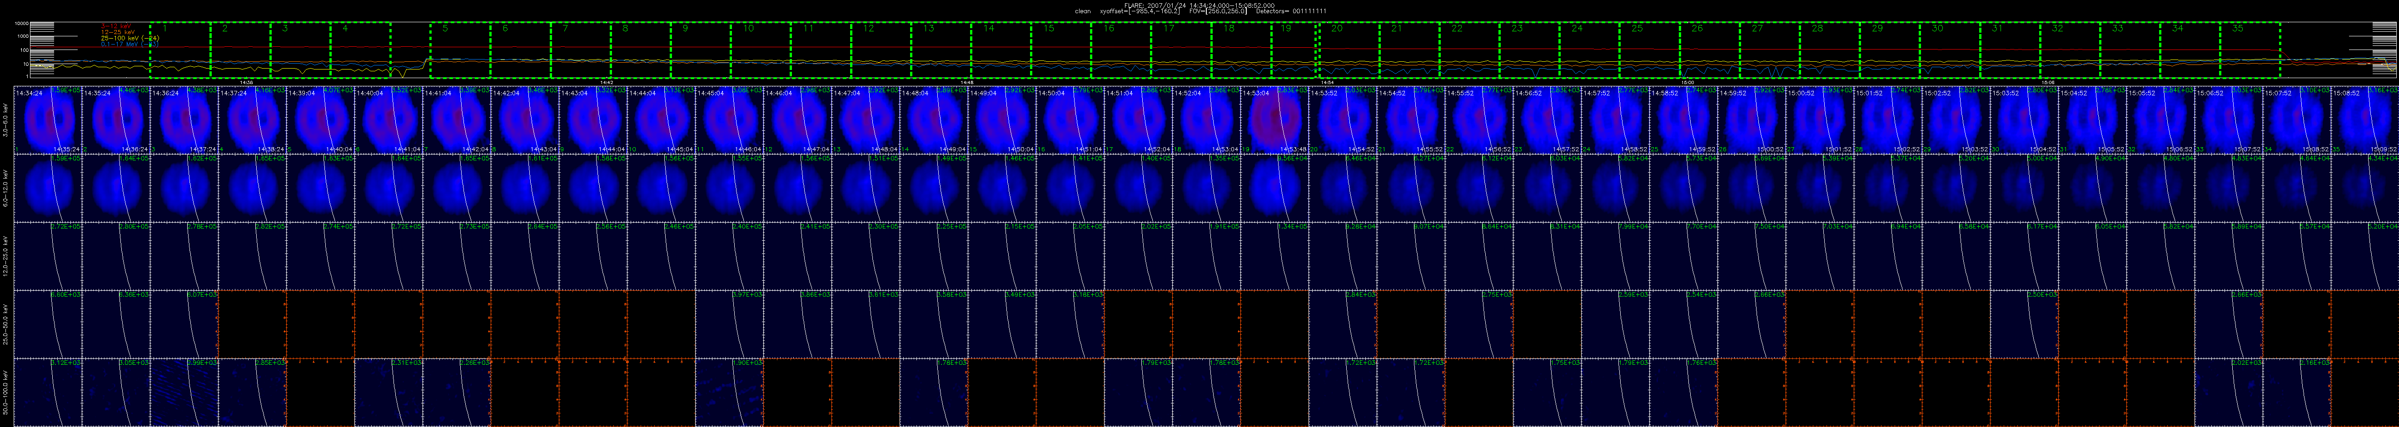Open the 3.0-6.0 keV image starting 15:00:52
The image size is (2399, 427).
(x=1819, y=121)
